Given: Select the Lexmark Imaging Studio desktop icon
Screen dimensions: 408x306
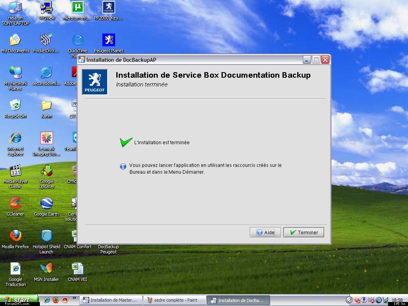Looking at the screenshot, I should tap(46, 144).
